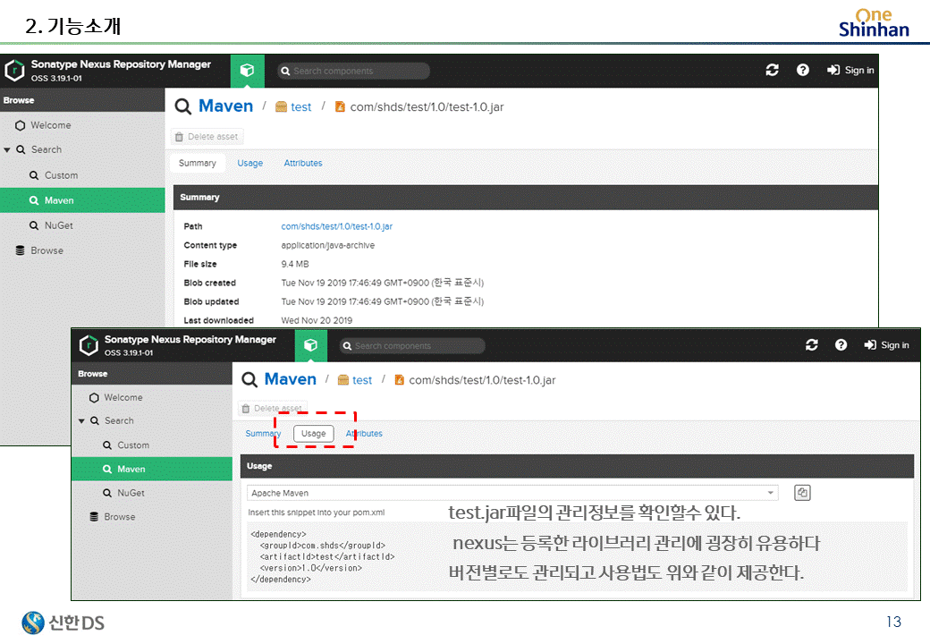Click refresh icon in back window header
930x644 pixels.
tap(772, 70)
